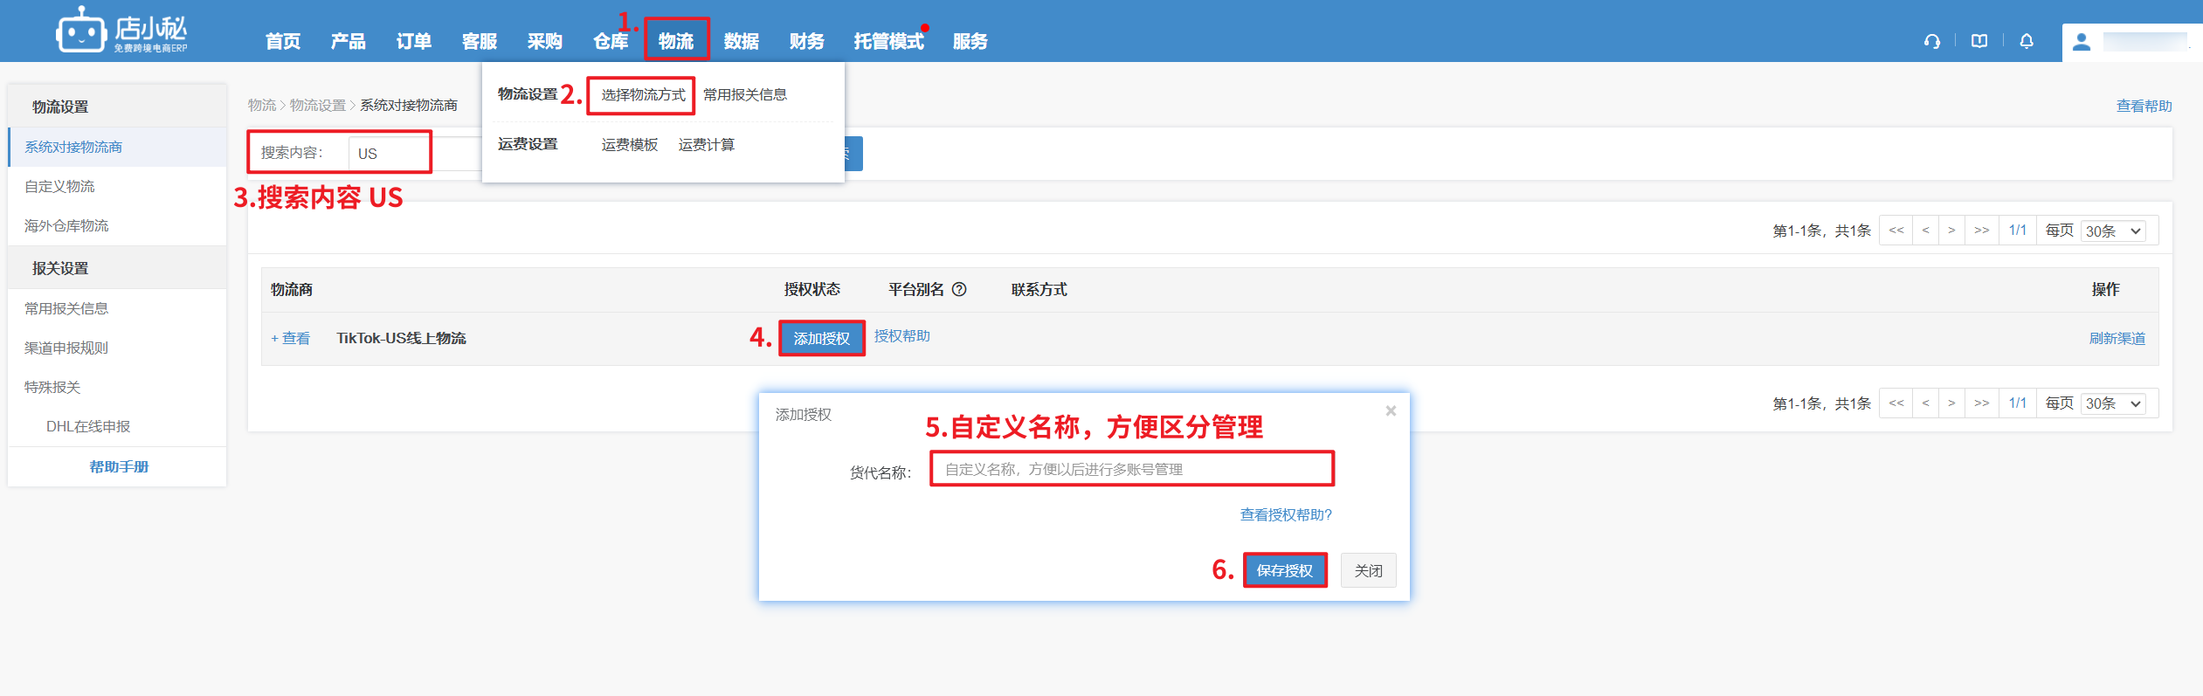Click the 货代名称 input field
Screen dimensions: 2203x696
(1131, 470)
